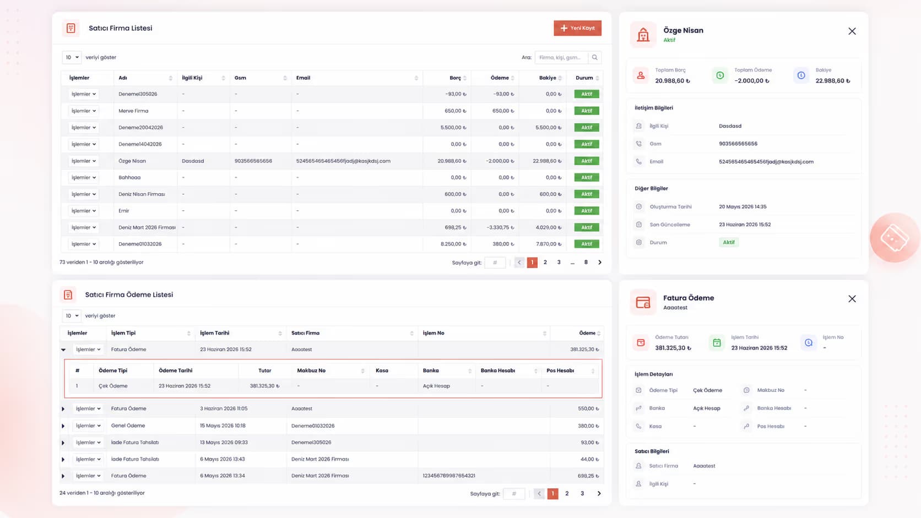Focus the Sayfaya git field in firm list

click(495, 263)
